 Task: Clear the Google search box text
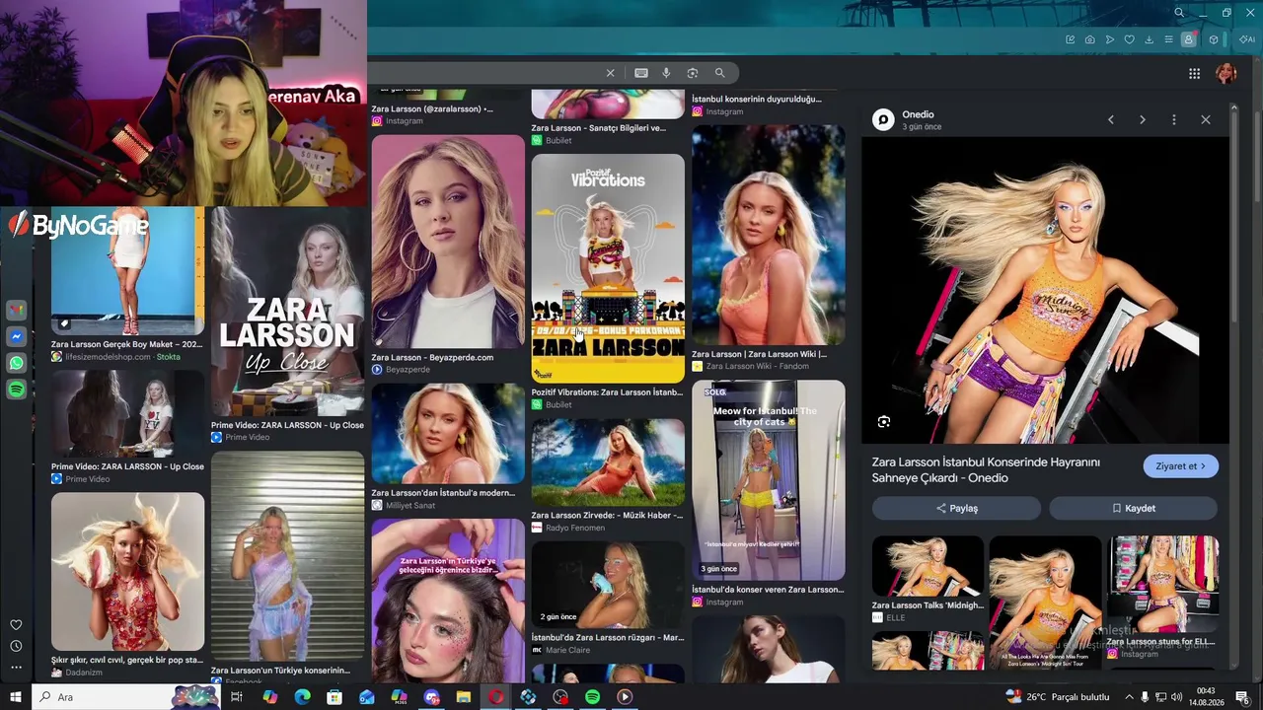[x=610, y=73]
